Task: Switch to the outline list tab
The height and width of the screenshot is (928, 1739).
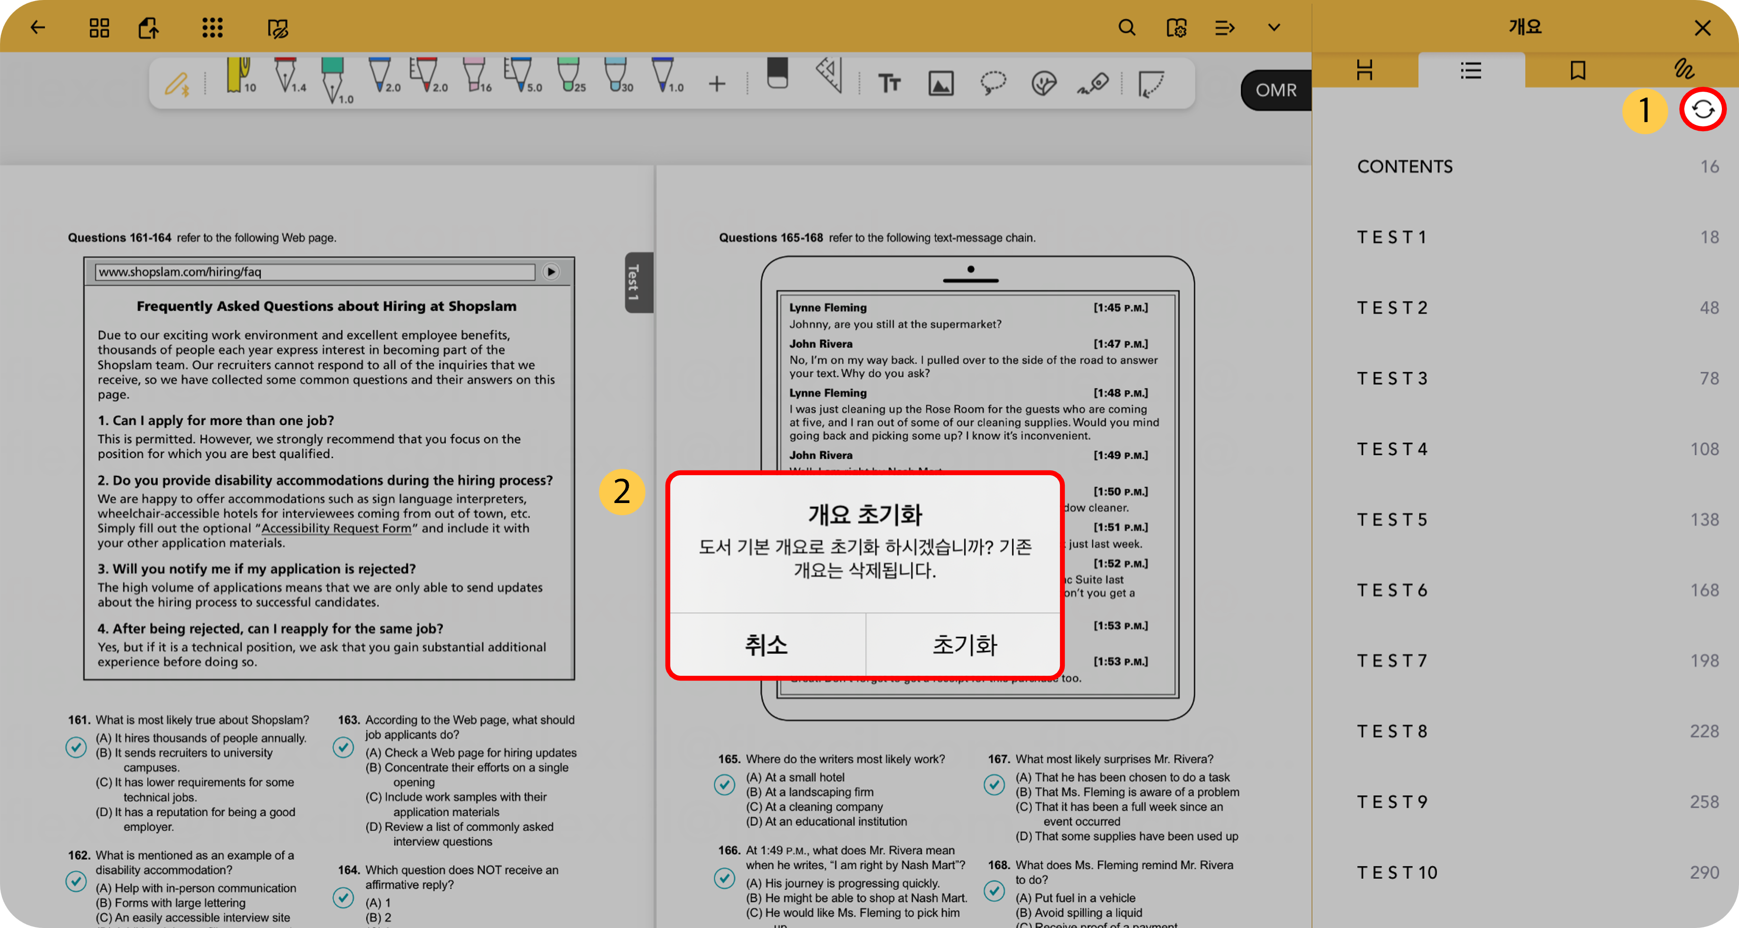Action: 1471,70
